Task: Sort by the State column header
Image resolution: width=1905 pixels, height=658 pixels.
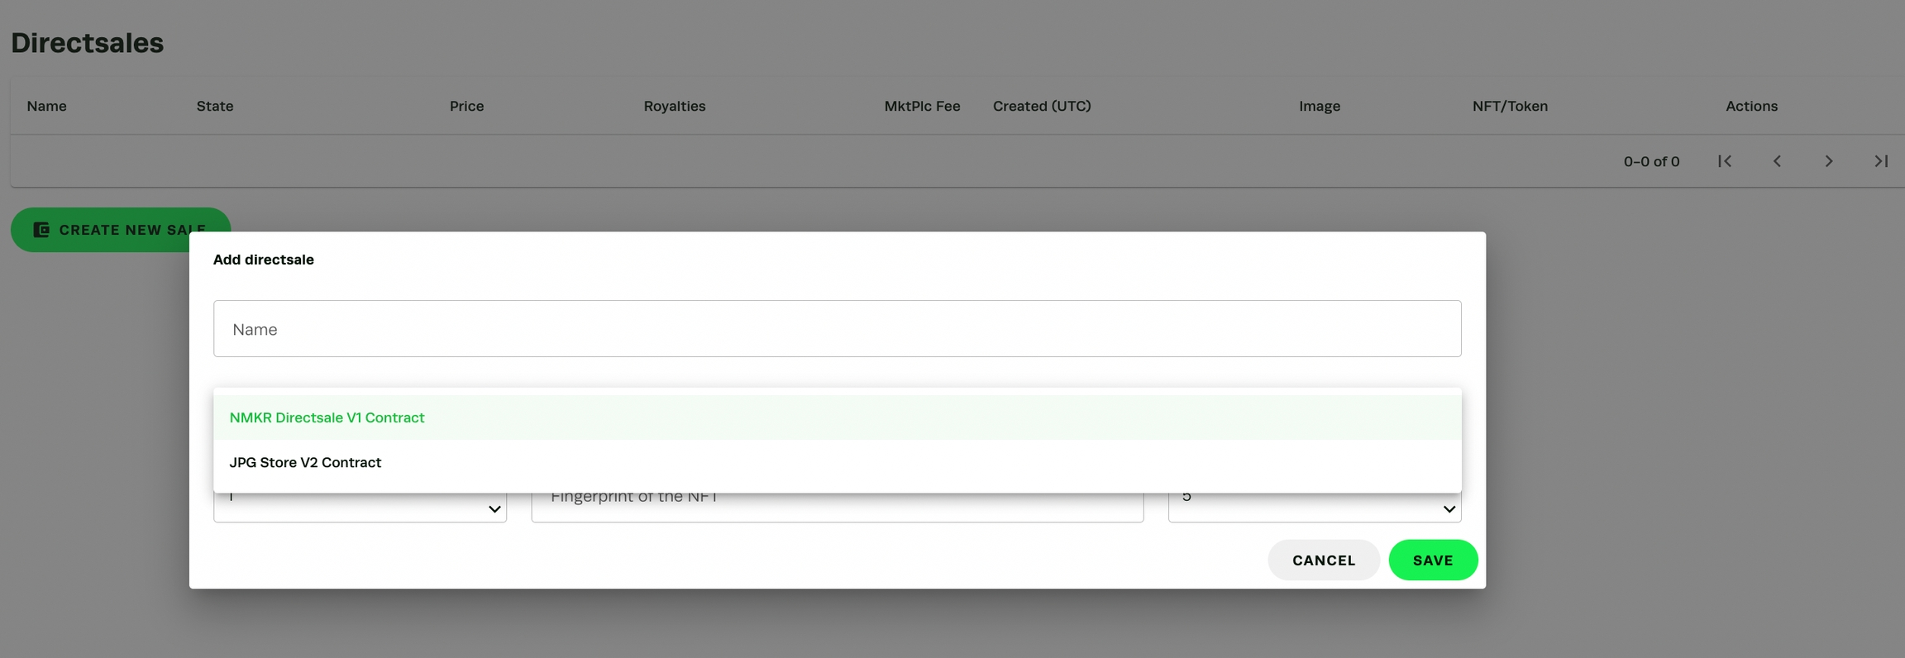Action: [215, 106]
